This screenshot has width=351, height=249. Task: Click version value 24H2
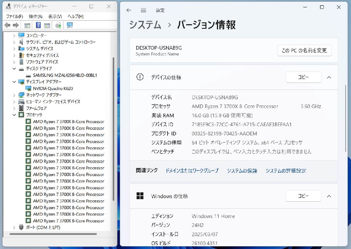click(198, 225)
